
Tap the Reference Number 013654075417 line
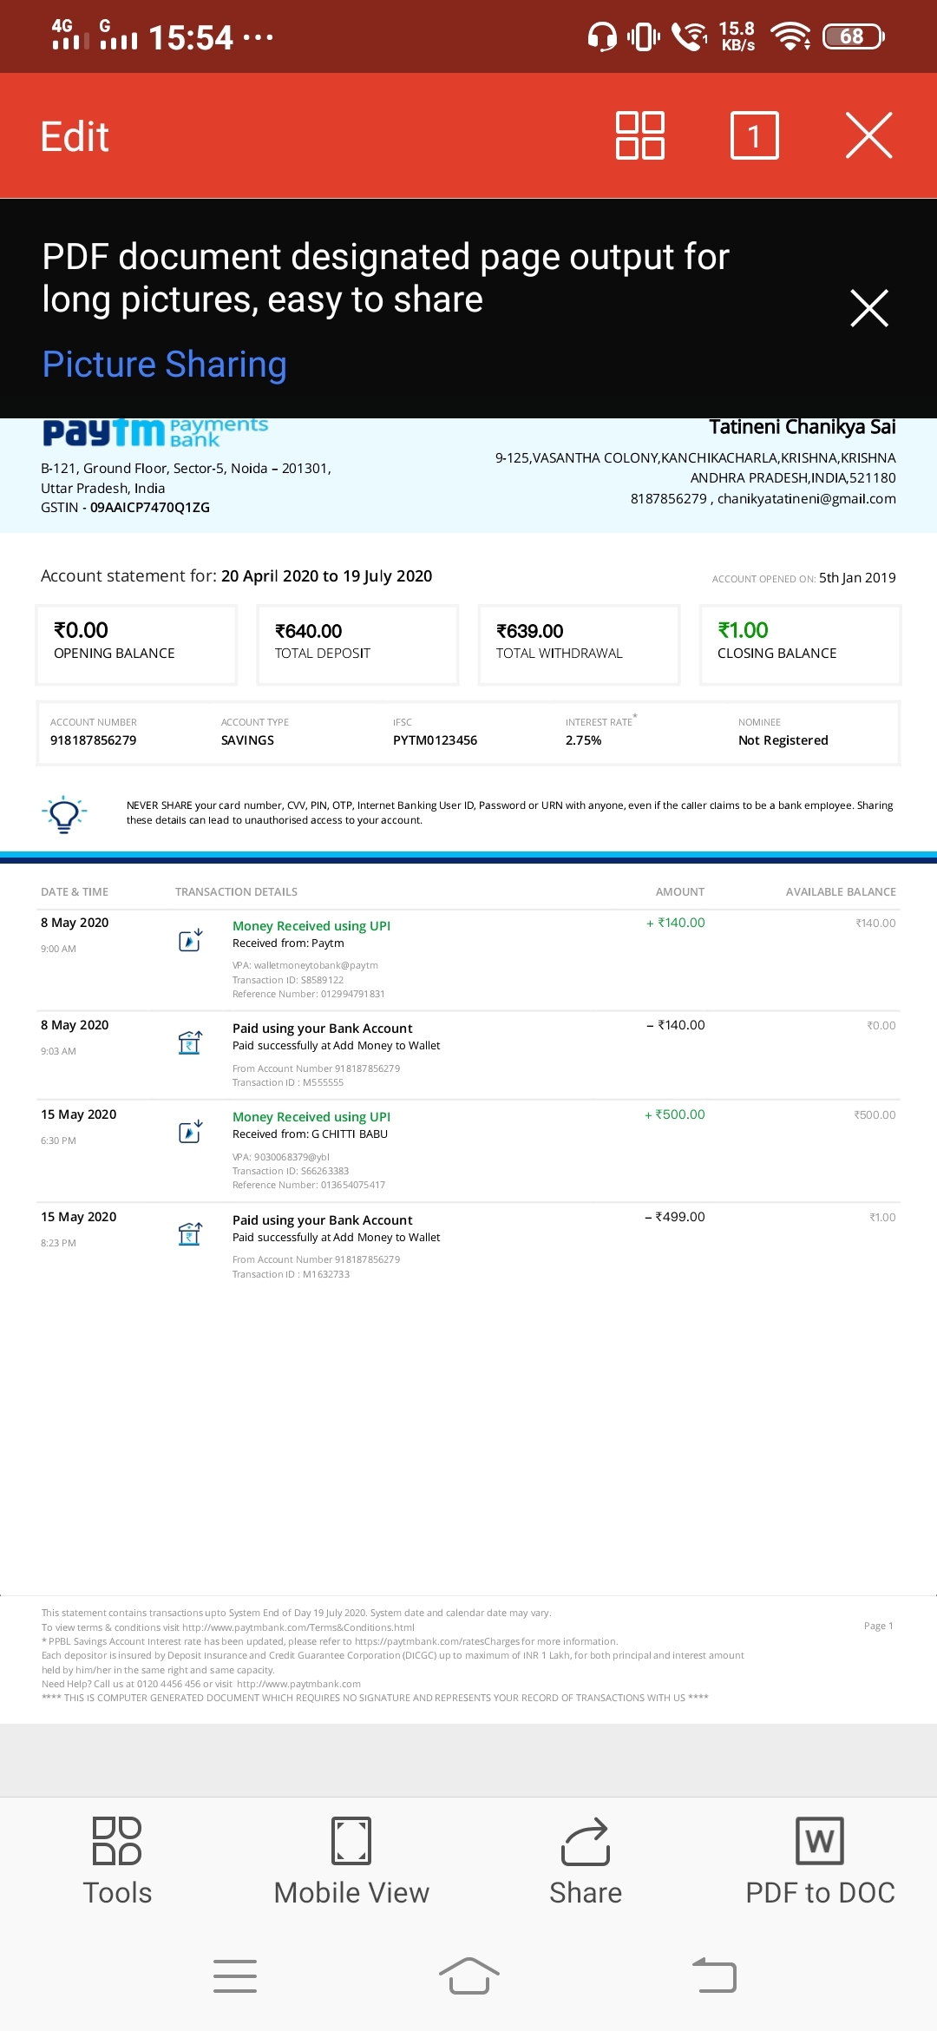click(x=309, y=1185)
